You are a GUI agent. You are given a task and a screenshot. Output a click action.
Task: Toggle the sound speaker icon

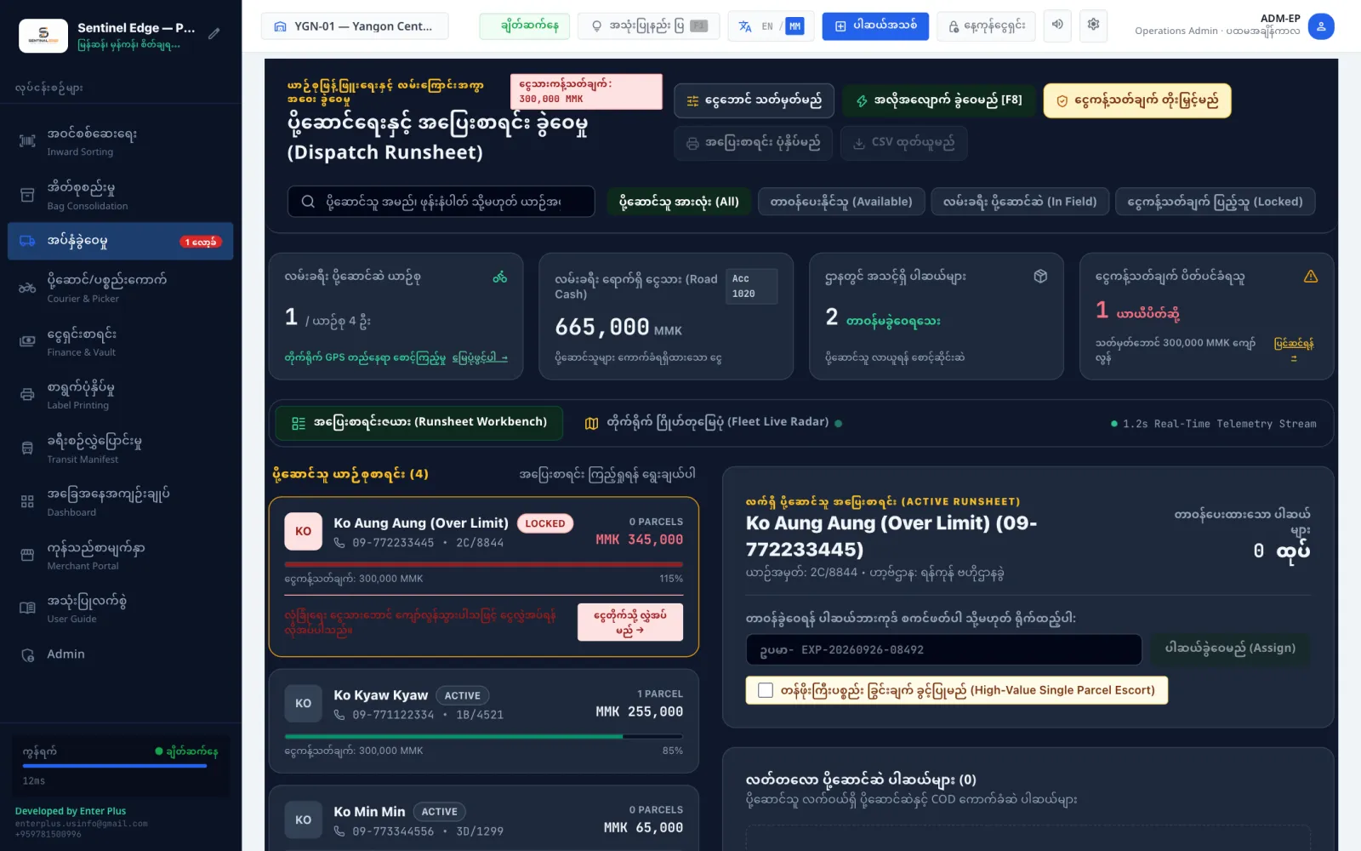(1057, 26)
